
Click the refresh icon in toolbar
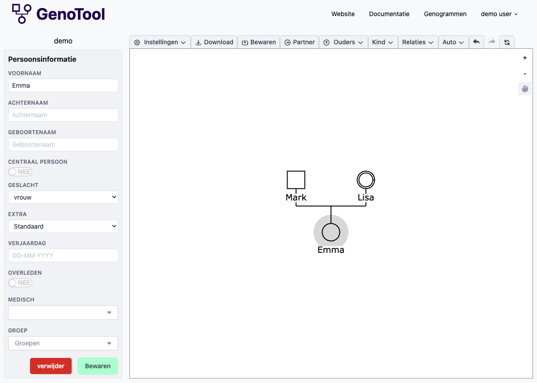[x=507, y=42]
